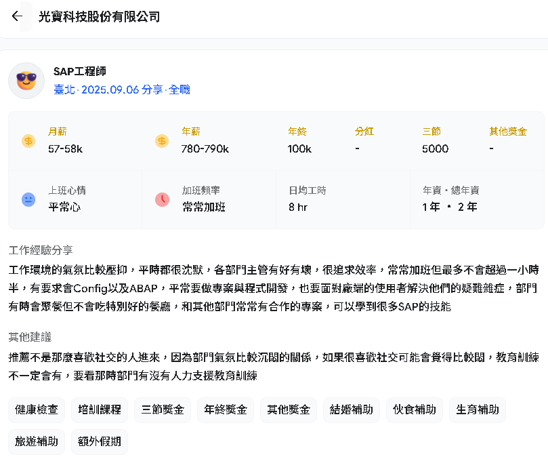Click the 5000 三節 bonus value
548x461 pixels.
(x=435, y=149)
